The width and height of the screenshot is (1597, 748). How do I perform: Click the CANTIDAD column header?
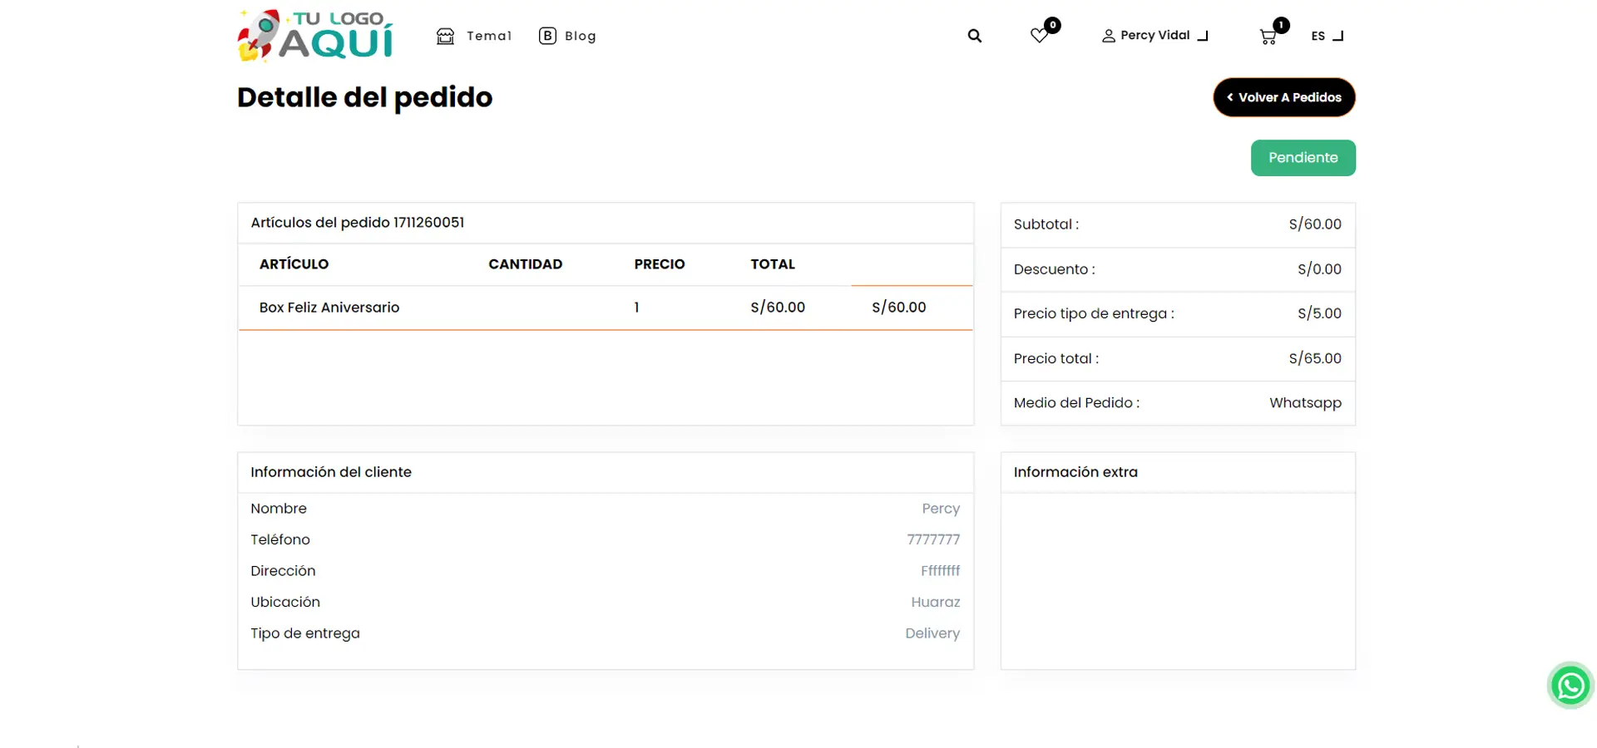pos(525,264)
